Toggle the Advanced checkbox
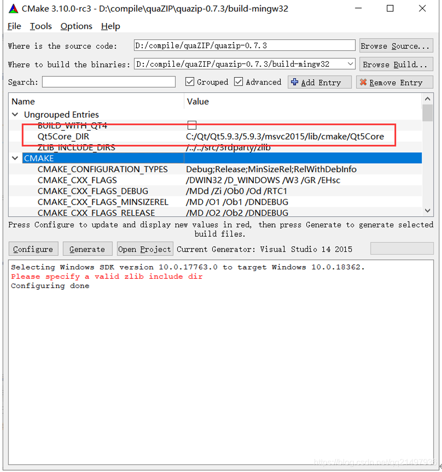 point(238,81)
